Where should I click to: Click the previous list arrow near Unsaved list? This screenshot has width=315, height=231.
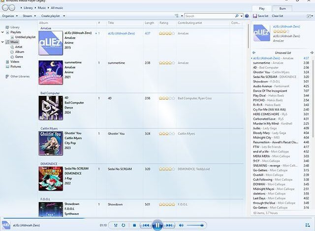pyautogui.click(x=254, y=53)
